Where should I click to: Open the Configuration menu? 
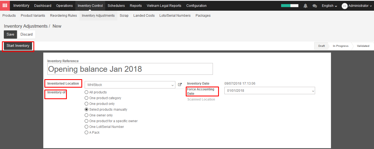pos(196,6)
